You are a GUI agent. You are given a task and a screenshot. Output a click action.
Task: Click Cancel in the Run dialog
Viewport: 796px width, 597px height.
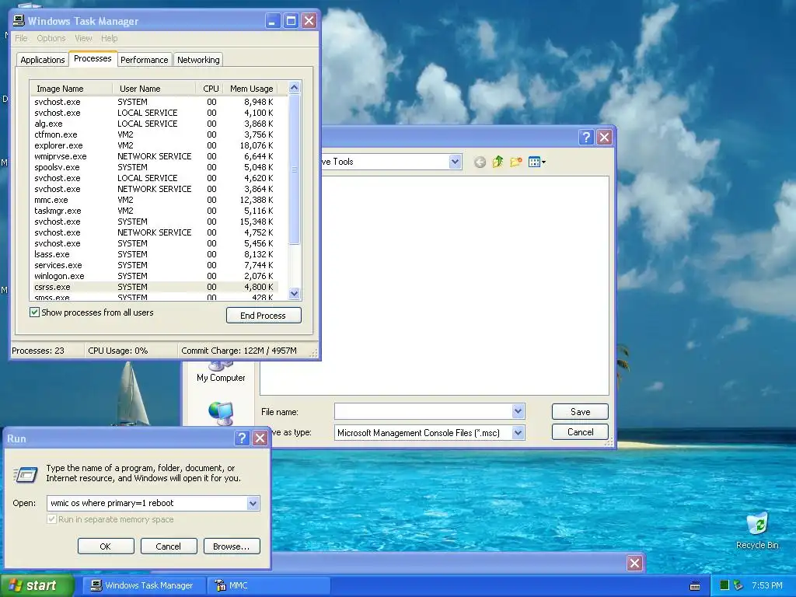click(169, 546)
